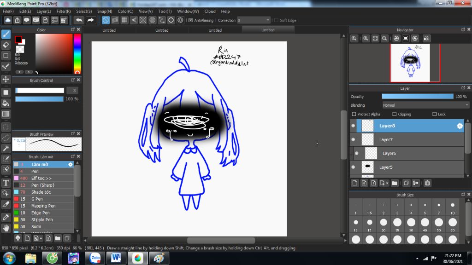
Task: Enable the radial snap guide
Action: click(143, 20)
